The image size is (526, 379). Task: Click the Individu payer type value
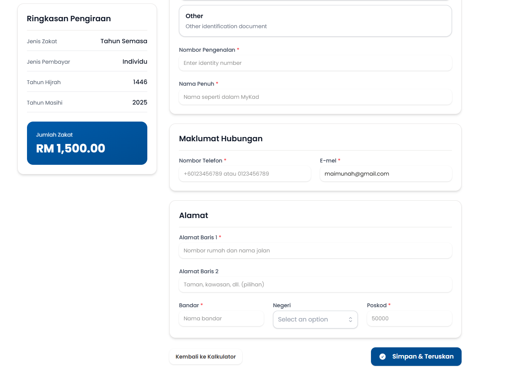click(x=135, y=62)
